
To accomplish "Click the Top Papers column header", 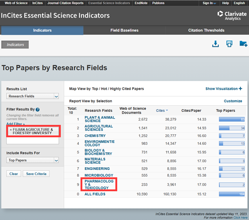I will 226,110.
